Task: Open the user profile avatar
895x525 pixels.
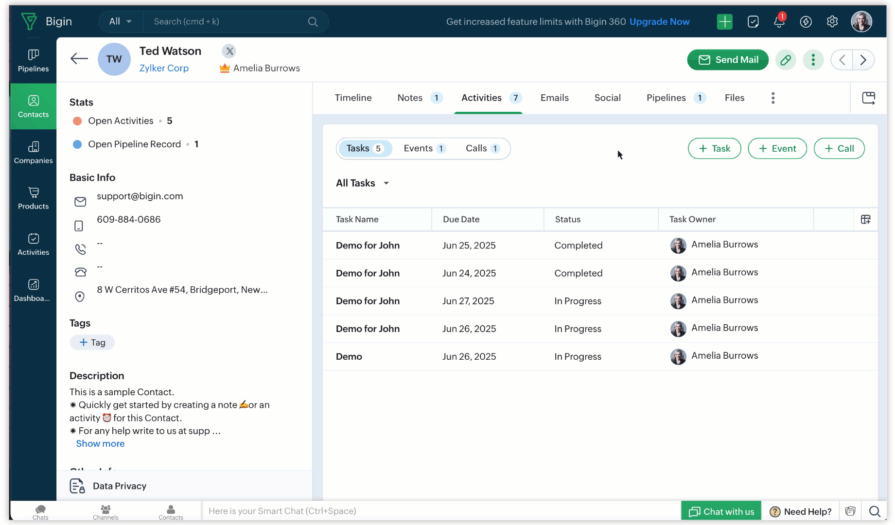Action: tap(861, 21)
